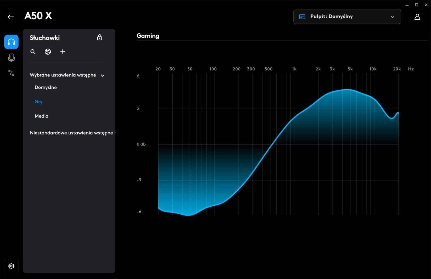Open the user account profile icon
Viewport: 431px width, 279px height.
click(417, 17)
